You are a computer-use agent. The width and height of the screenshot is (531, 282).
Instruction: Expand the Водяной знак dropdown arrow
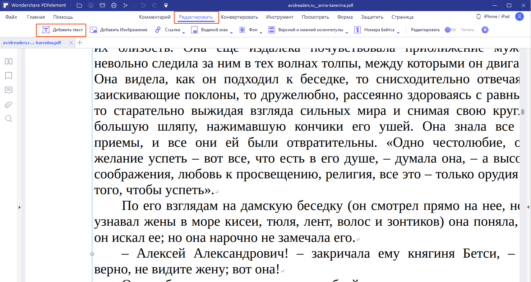(231, 32)
